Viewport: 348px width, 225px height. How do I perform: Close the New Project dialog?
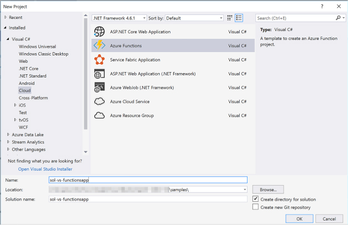pos(339,7)
